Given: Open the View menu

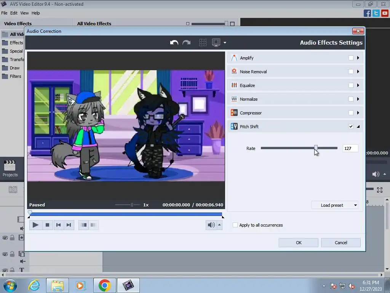Looking at the screenshot, I should (x=24, y=13).
